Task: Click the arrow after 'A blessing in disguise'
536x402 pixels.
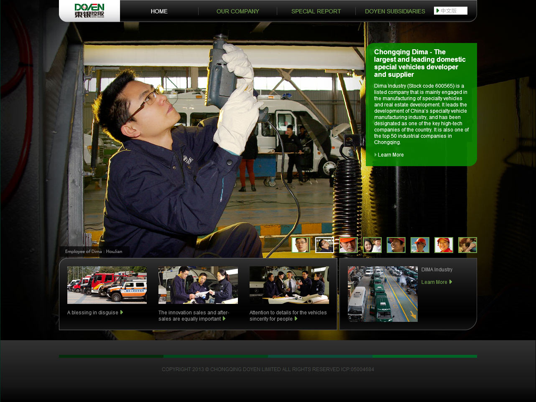Action: click(122, 312)
